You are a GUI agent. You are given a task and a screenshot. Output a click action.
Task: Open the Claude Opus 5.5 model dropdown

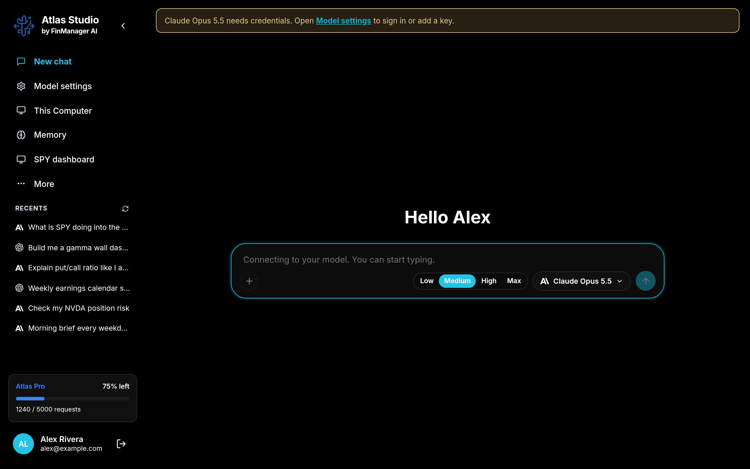[x=582, y=281]
